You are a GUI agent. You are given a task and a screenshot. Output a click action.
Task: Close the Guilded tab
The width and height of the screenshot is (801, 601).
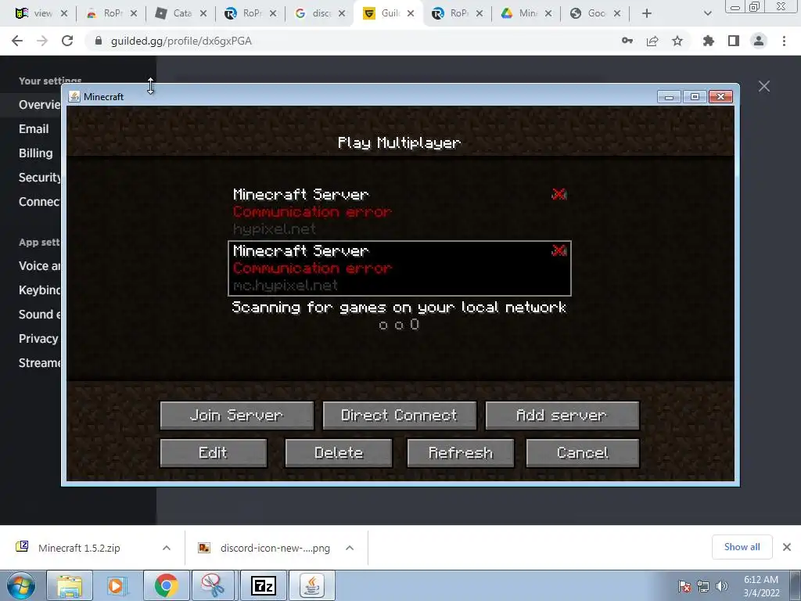coord(411,14)
